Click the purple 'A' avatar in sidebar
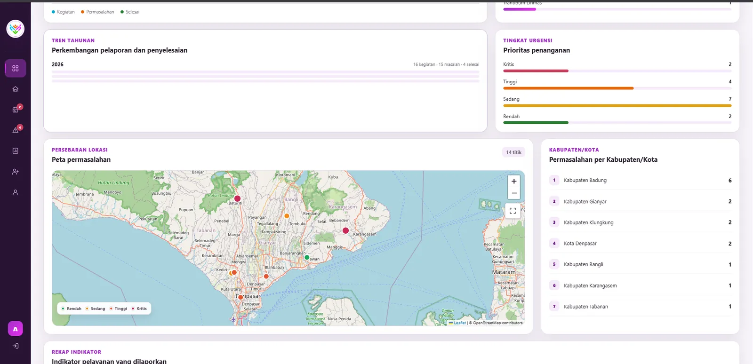This screenshot has height=364, width=753. pos(16,329)
